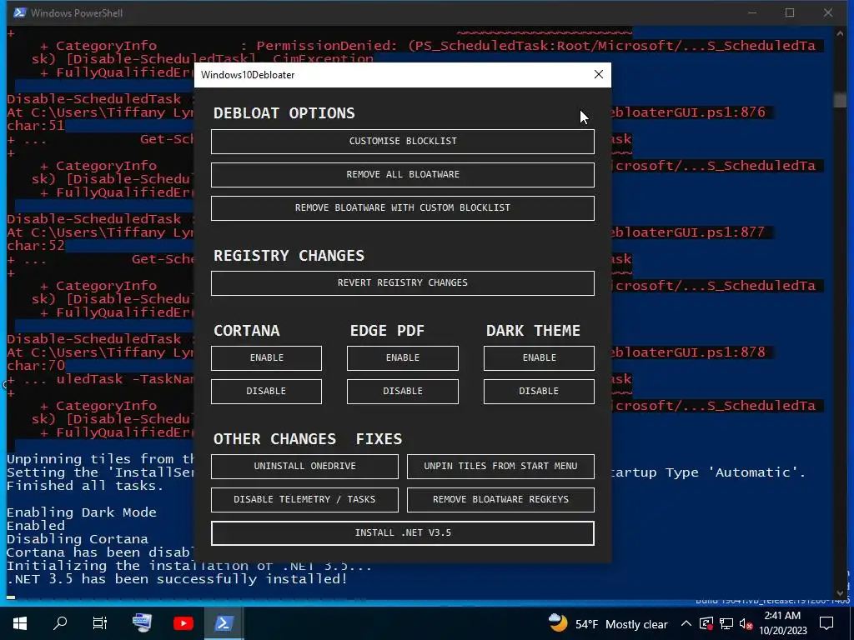Open taskbar Search magnifier
854x640 pixels.
coord(60,623)
